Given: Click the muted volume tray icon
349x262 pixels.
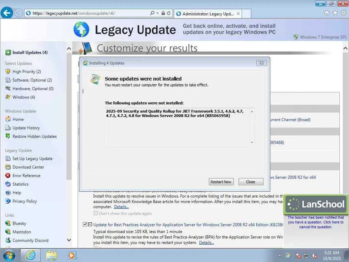Looking at the screenshot, I should pos(315,256).
